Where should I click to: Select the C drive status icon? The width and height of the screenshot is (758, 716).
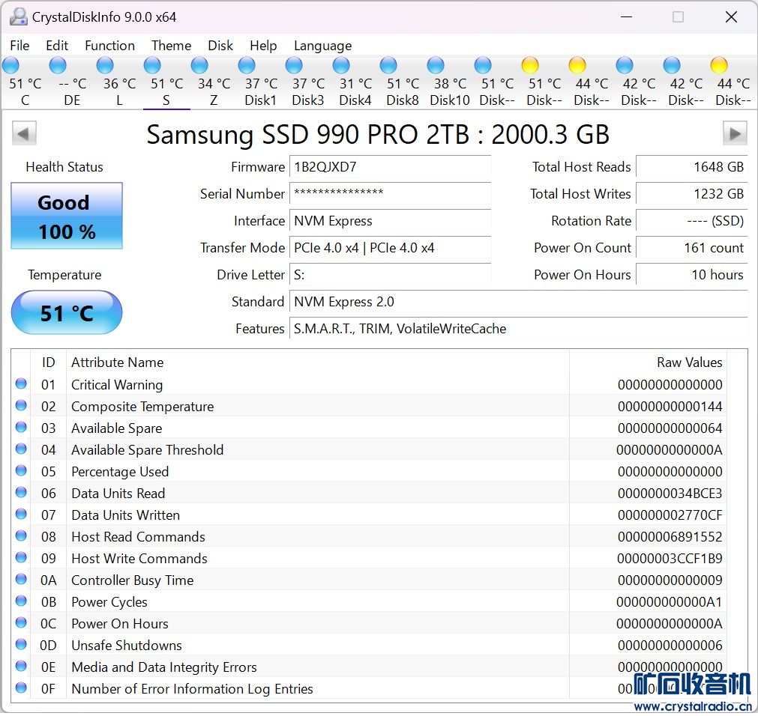pos(11,66)
